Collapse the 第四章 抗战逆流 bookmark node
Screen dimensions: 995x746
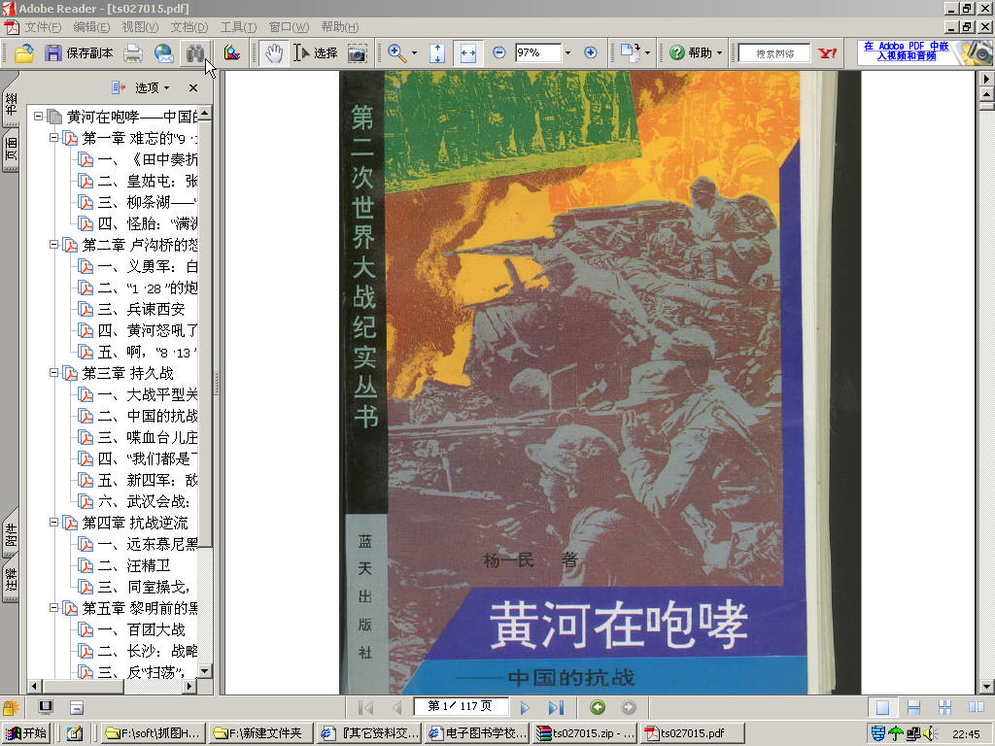click(x=54, y=522)
